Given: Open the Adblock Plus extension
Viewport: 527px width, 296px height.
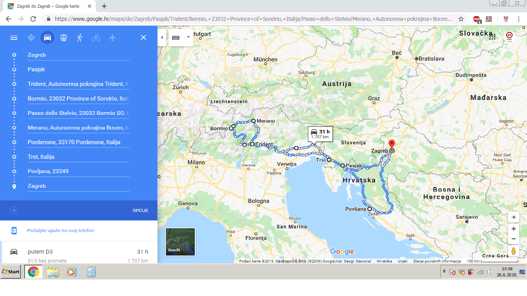Looking at the screenshot, I should coord(477,19).
